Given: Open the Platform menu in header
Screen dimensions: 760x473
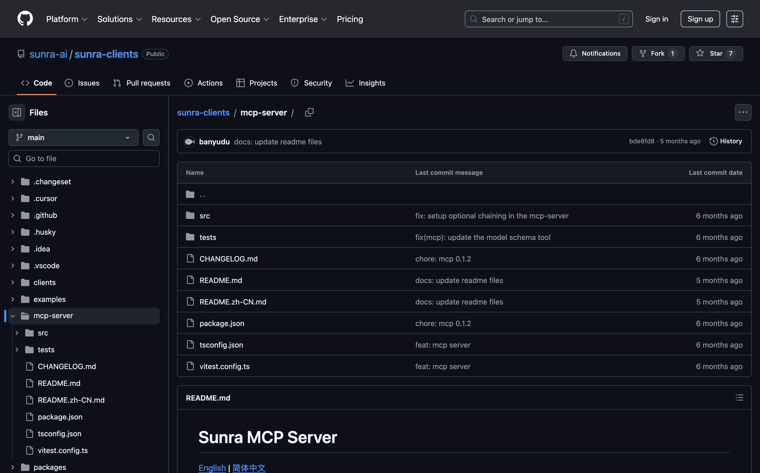Looking at the screenshot, I should coord(67,19).
